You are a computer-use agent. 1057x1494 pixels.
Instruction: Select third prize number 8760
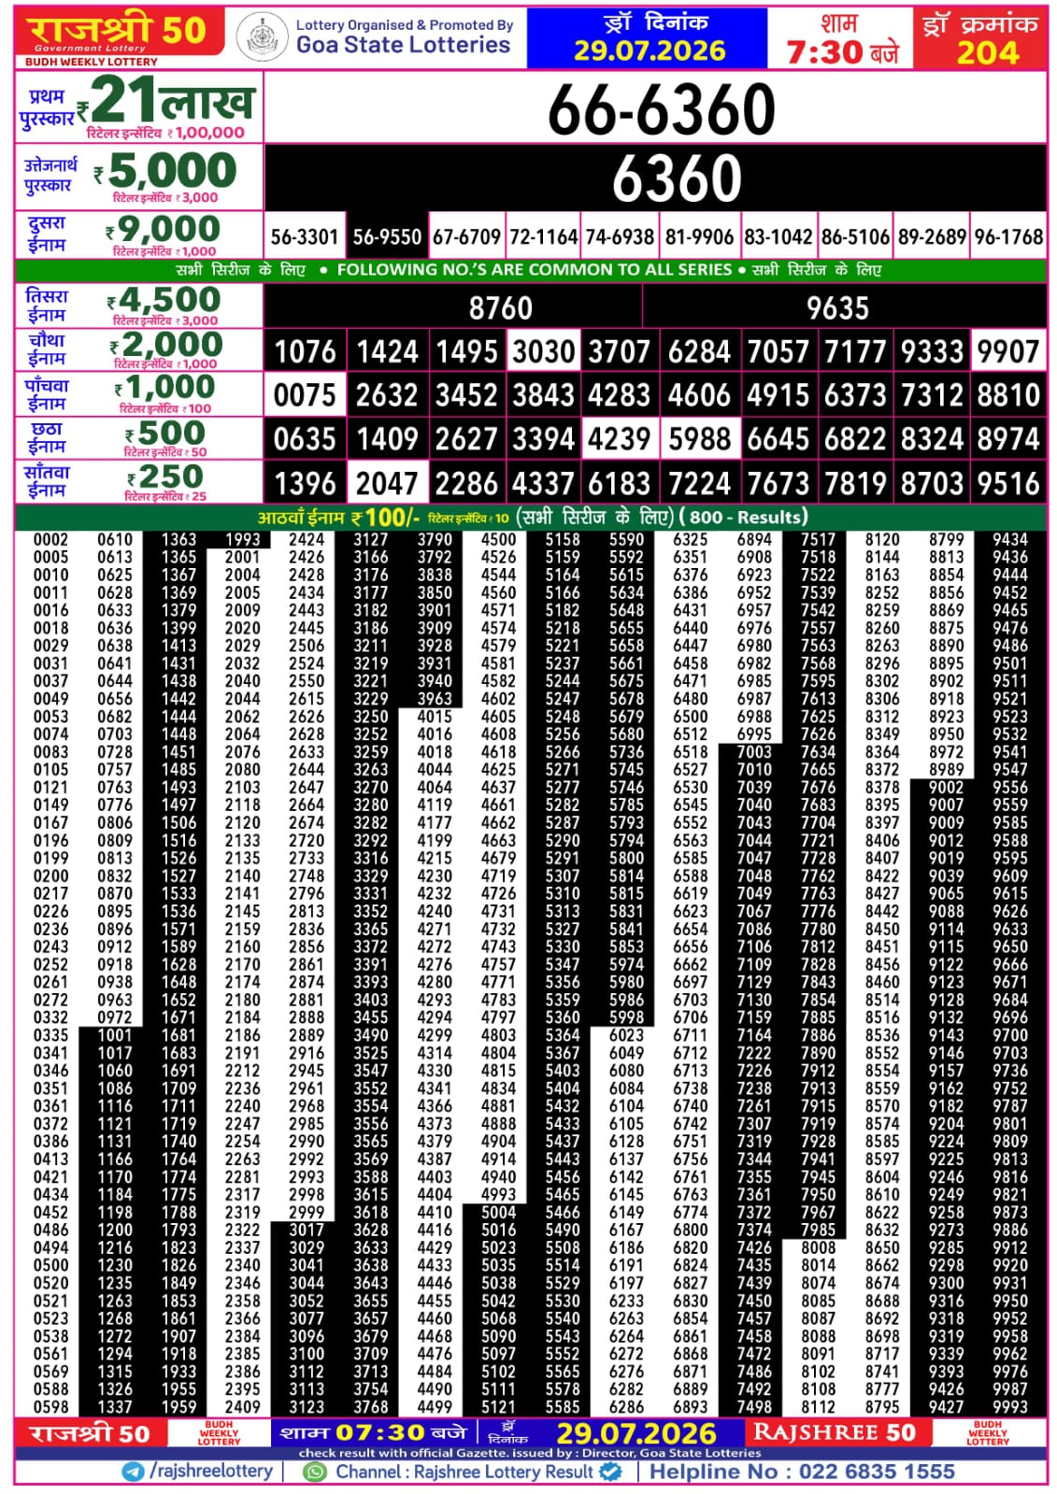pos(500,308)
